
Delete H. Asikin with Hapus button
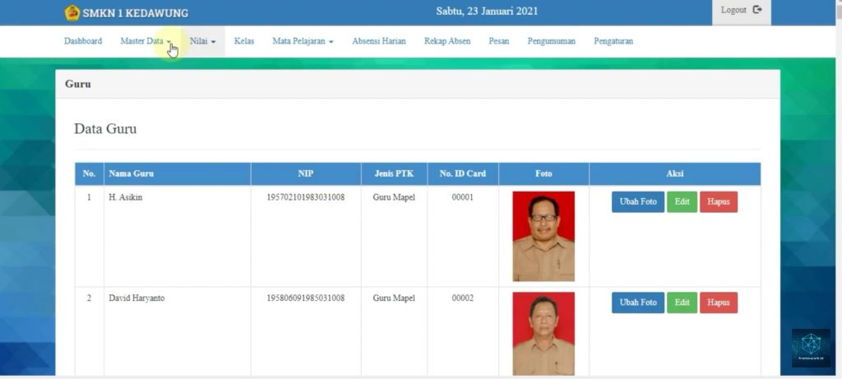(x=718, y=202)
